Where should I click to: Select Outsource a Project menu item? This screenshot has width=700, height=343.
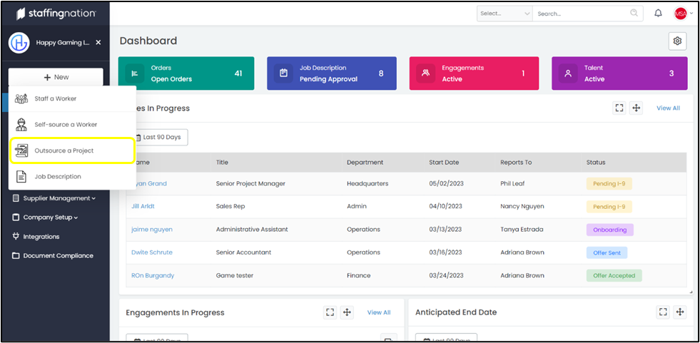click(72, 150)
